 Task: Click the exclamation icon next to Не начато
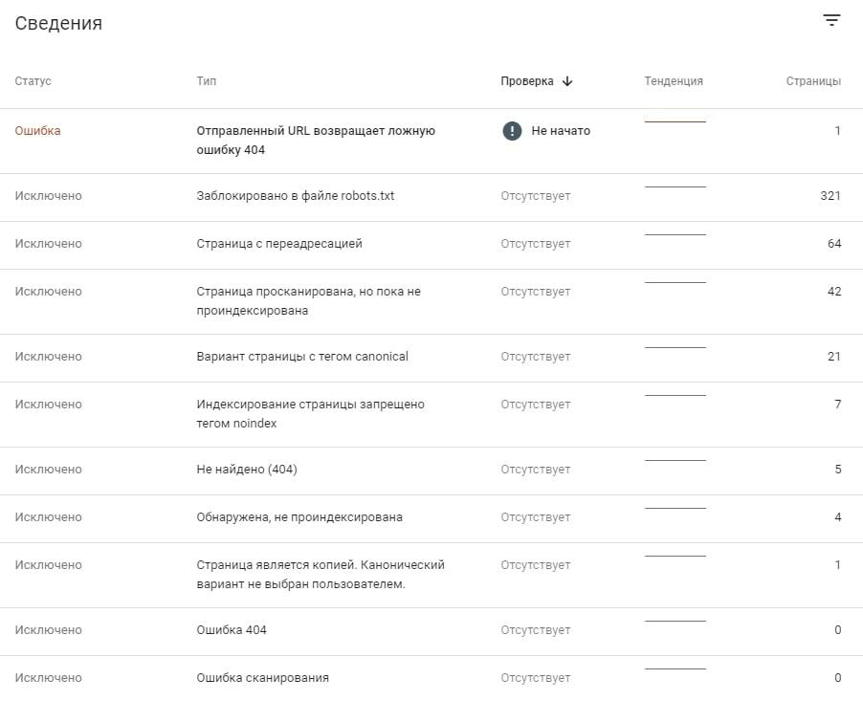pos(512,131)
